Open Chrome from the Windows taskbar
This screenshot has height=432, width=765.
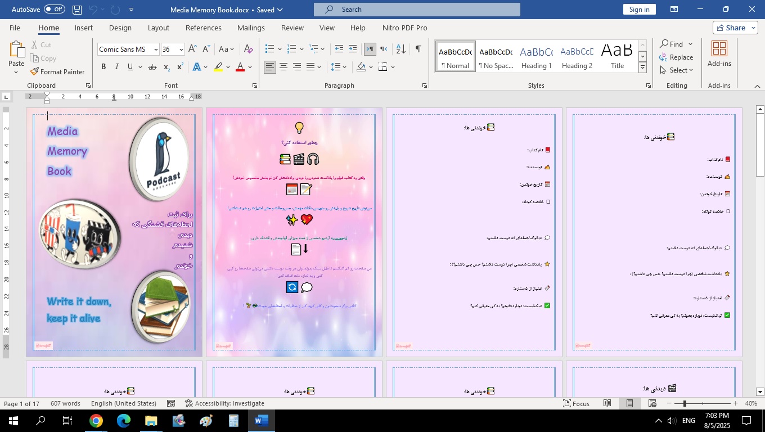[x=96, y=421]
